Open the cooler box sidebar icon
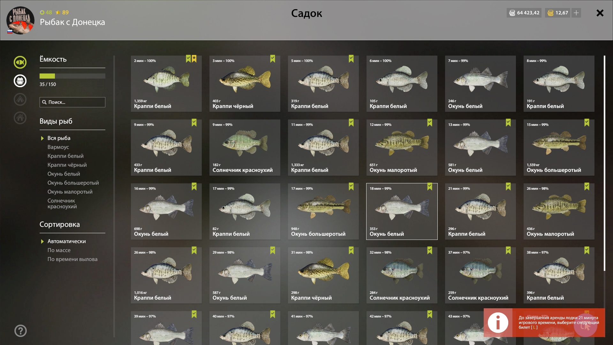Image resolution: width=613 pixels, height=345 pixels. (20, 81)
